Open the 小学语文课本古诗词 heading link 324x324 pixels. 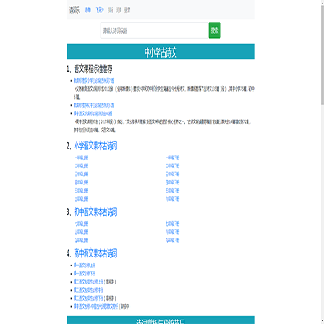[95, 146]
